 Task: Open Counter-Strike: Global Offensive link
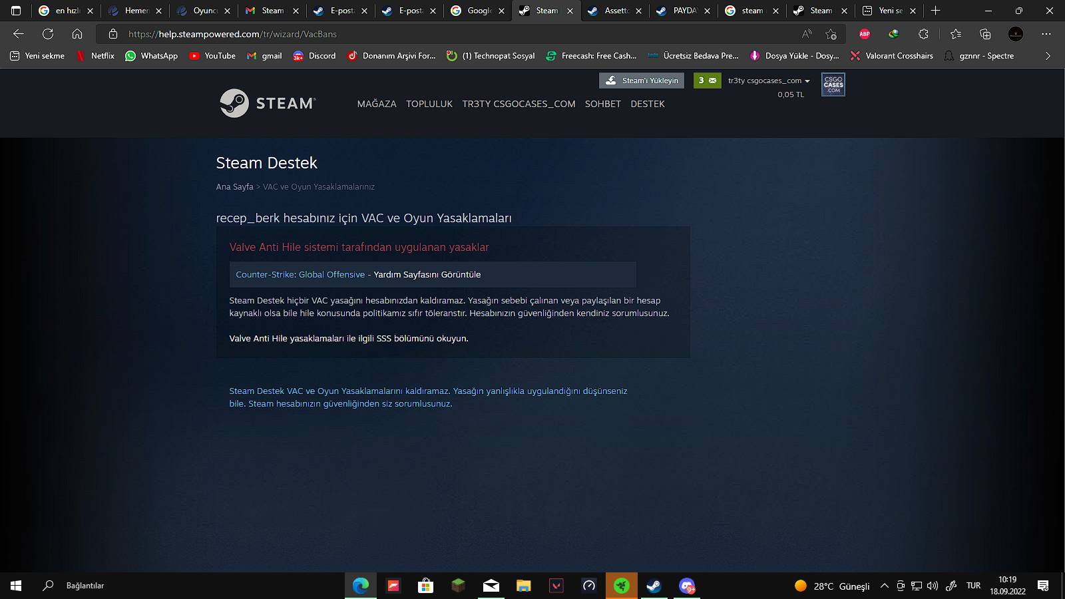(300, 274)
